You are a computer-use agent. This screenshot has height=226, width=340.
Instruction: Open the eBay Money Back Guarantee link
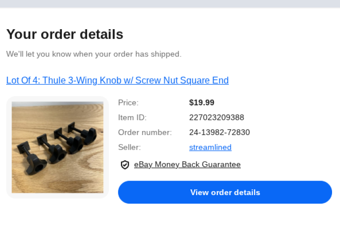(x=187, y=165)
